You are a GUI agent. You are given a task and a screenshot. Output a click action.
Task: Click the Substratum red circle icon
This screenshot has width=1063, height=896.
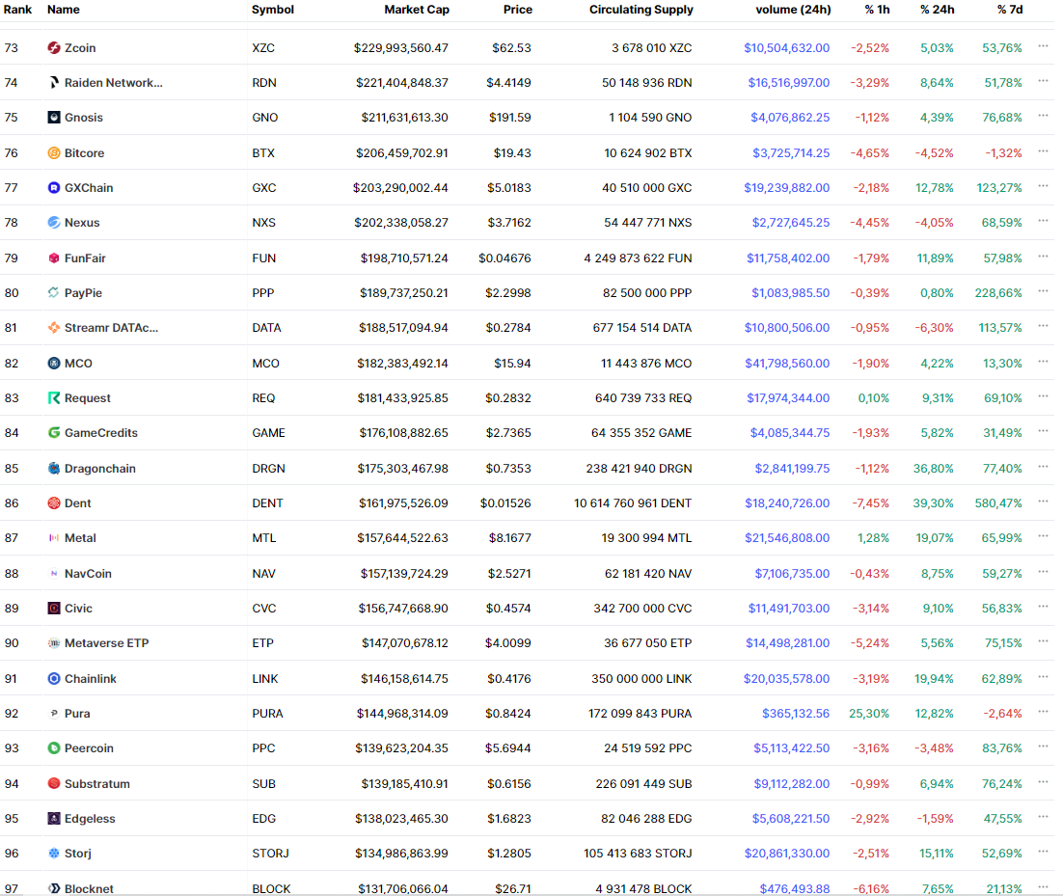click(54, 784)
